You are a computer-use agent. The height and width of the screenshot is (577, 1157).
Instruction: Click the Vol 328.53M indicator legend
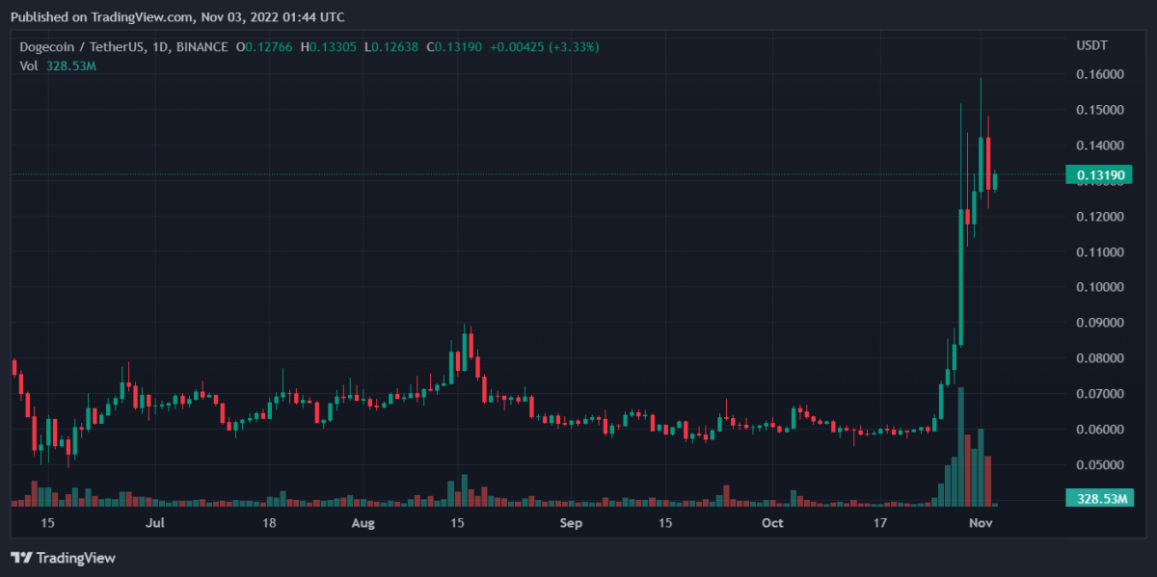click(x=59, y=66)
